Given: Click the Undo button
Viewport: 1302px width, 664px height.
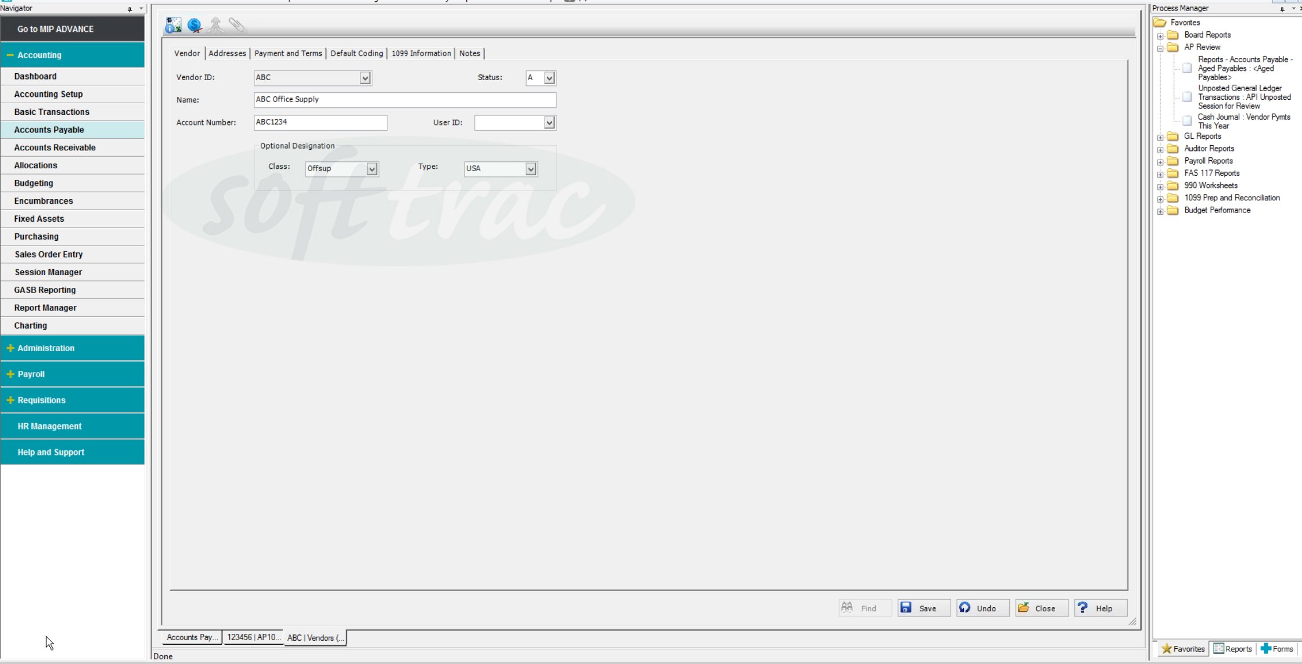Looking at the screenshot, I should click(x=983, y=608).
